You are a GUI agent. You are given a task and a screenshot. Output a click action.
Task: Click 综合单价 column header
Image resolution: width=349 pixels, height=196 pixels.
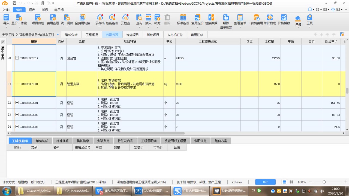(x=331, y=41)
